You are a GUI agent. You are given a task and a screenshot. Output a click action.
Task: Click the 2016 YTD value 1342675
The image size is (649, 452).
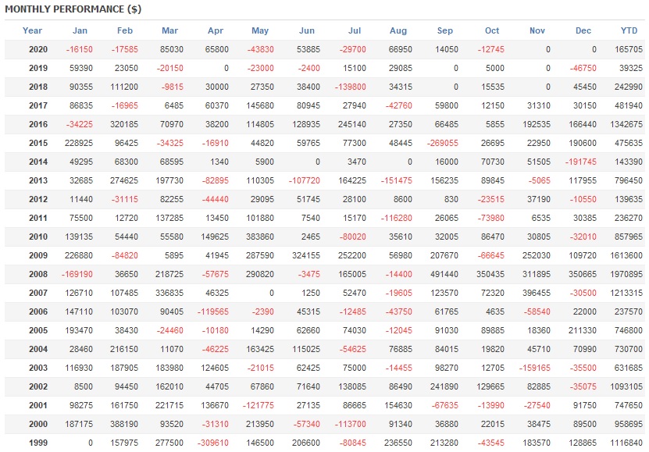click(626, 124)
